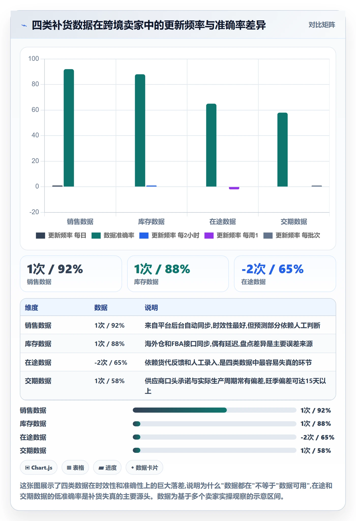Select the 销售数据 table row name cell

tap(38, 325)
